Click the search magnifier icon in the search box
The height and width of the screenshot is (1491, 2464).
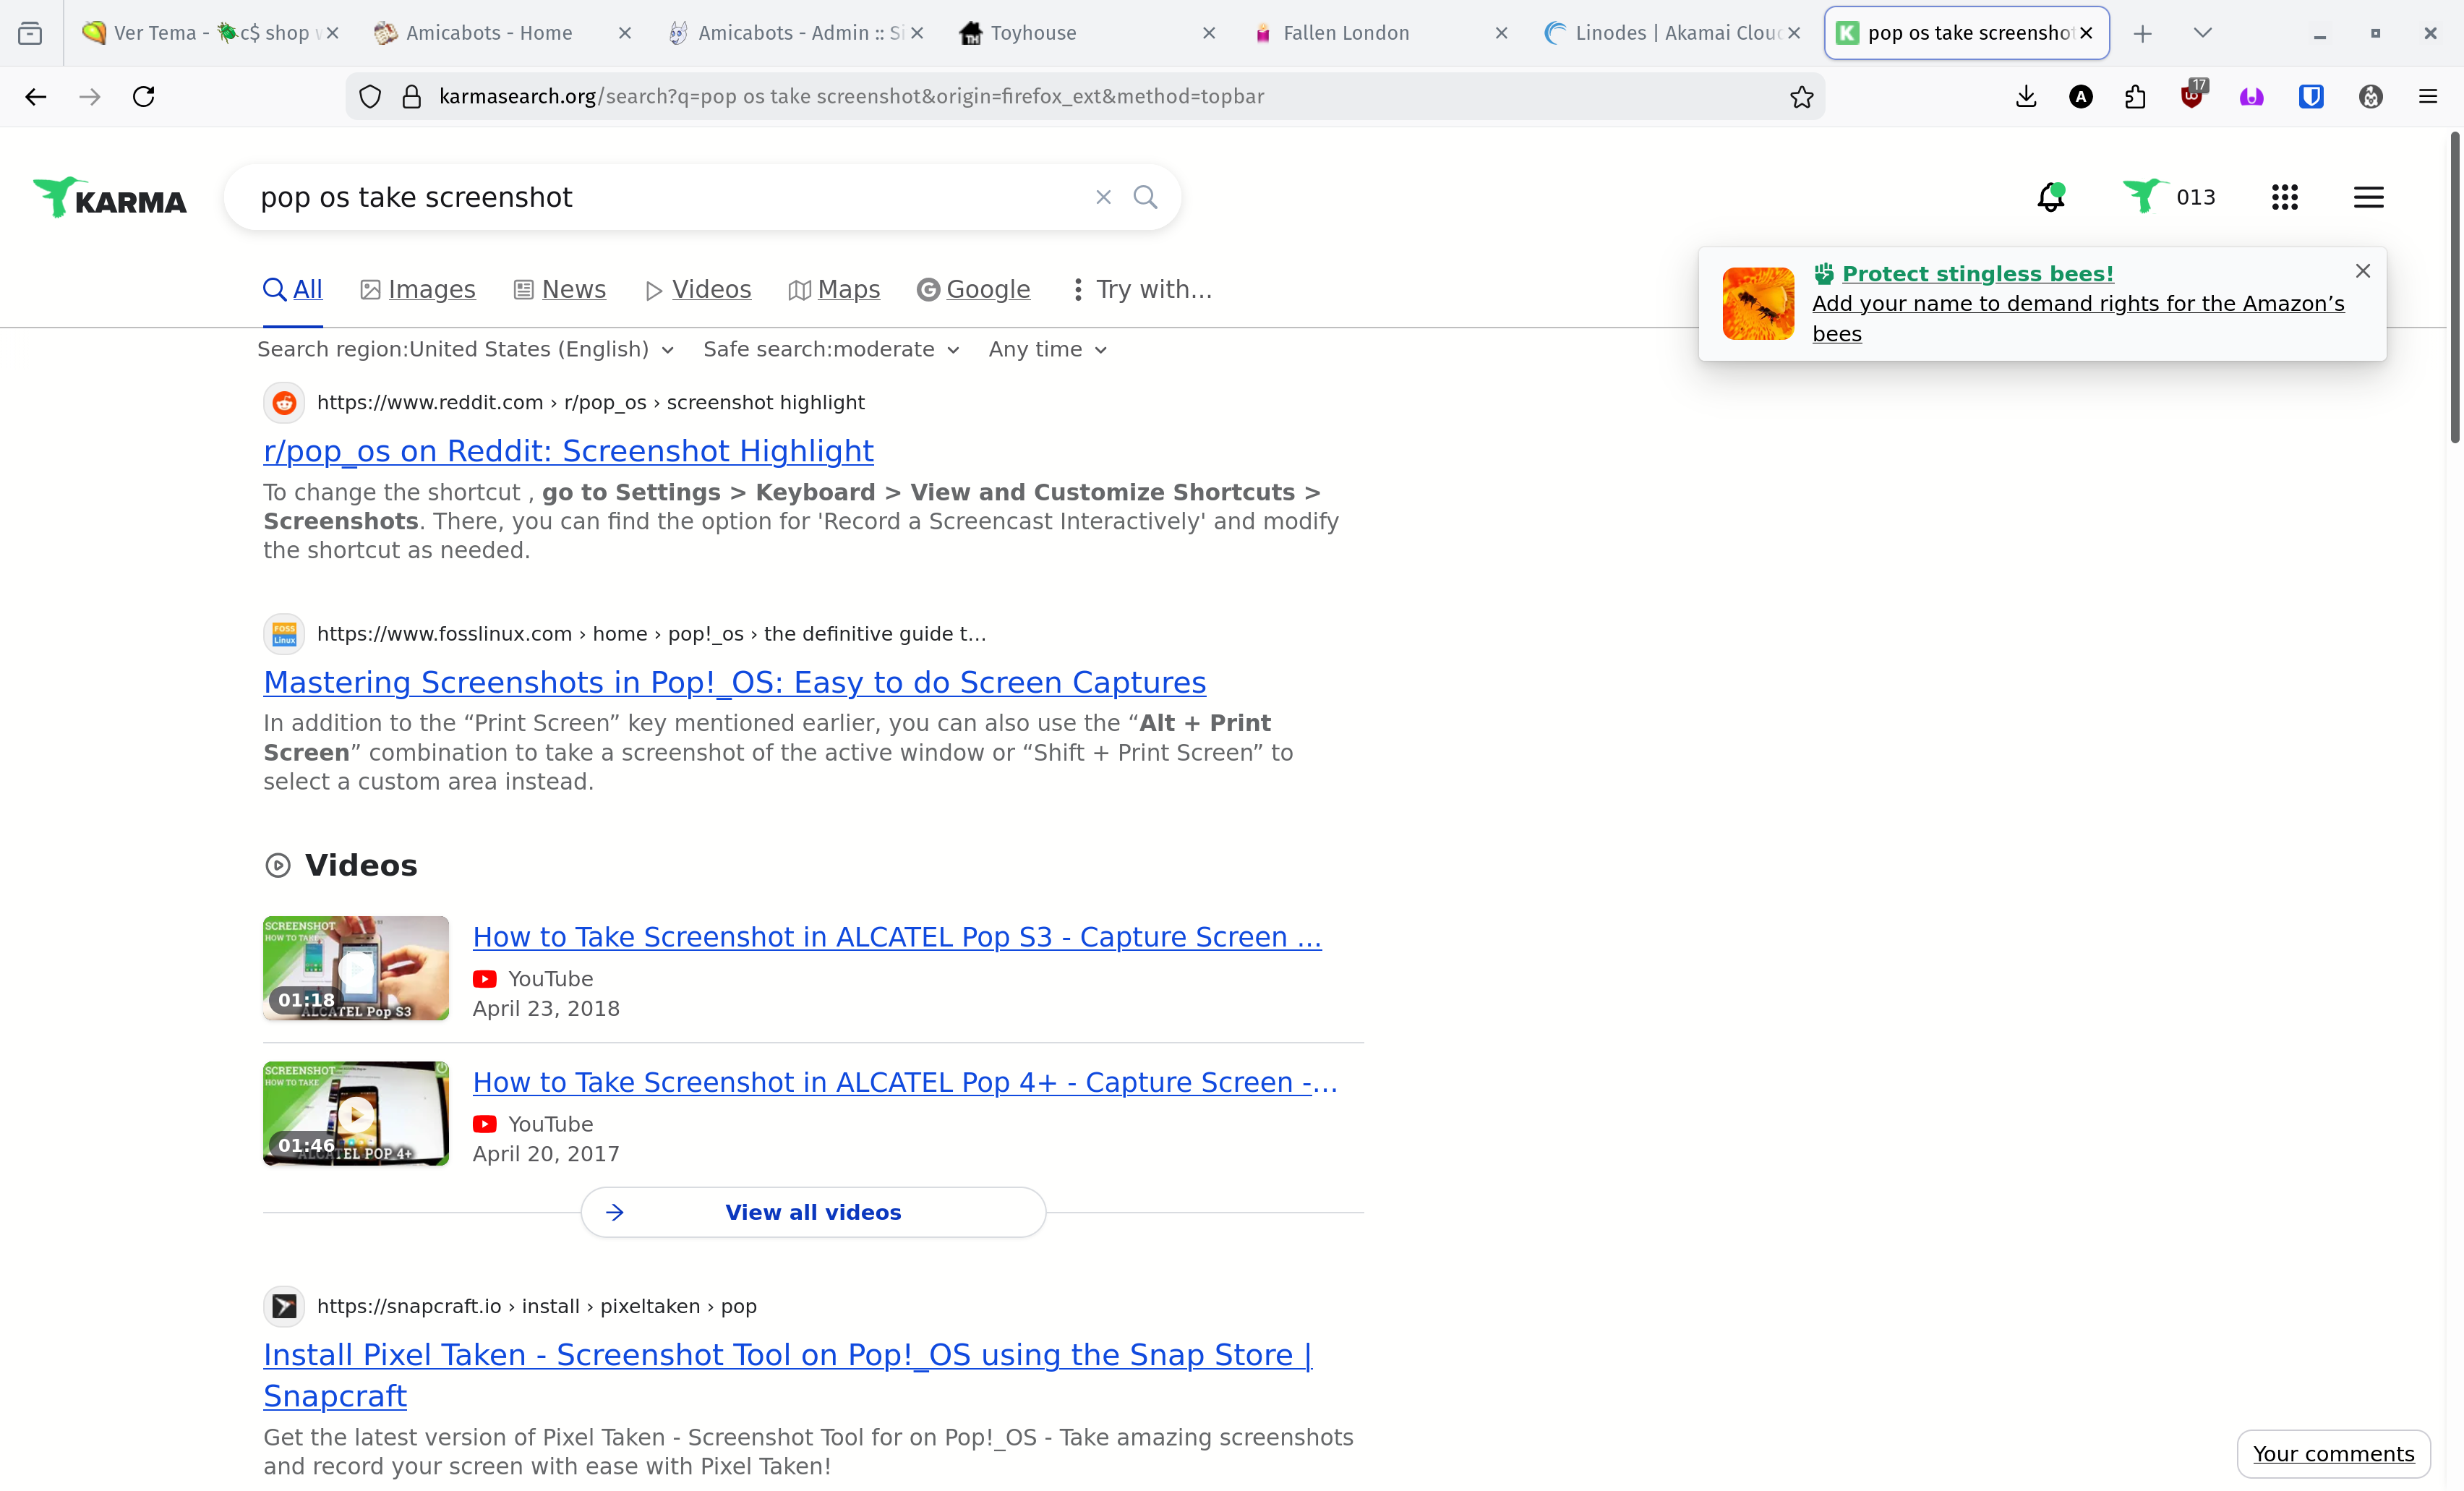click(1145, 197)
